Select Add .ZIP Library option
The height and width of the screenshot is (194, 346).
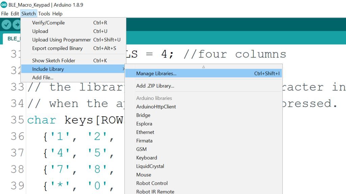[x=155, y=86]
